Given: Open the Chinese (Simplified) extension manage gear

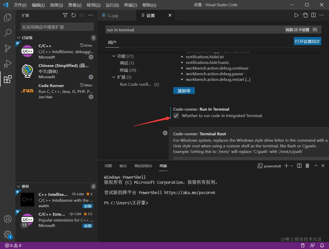Looking at the screenshot, I should (x=91, y=77).
